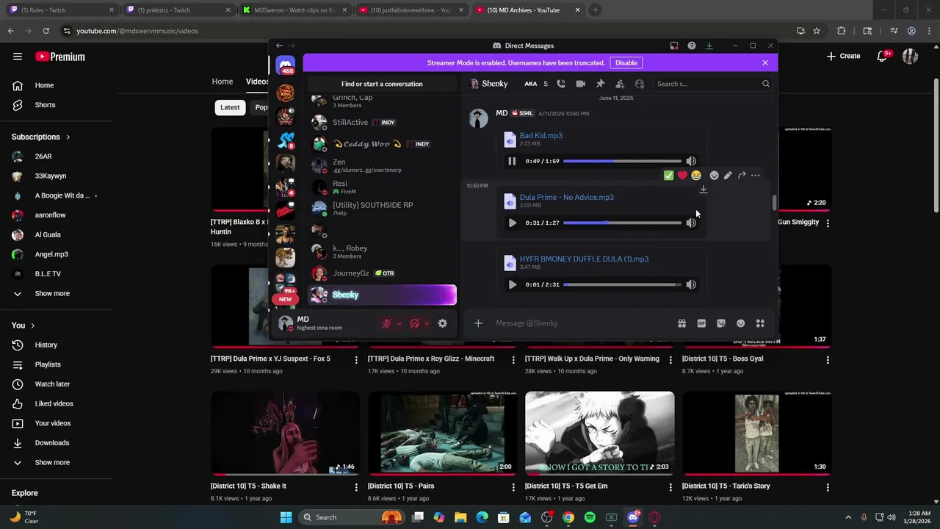
Task: Expand YouTube Subscriptions section
Action: [41, 137]
